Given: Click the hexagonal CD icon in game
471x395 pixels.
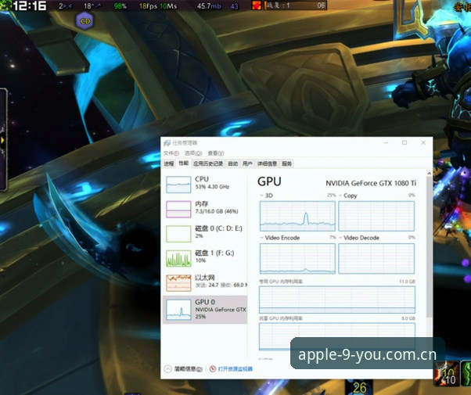Looking at the screenshot, I should coord(85,21).
